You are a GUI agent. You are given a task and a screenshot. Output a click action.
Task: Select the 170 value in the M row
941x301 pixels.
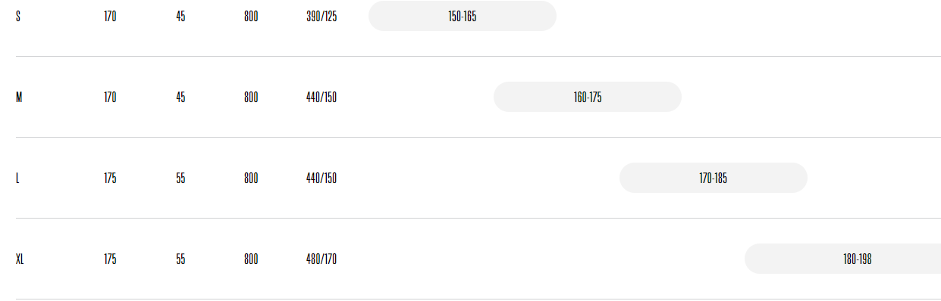click(110, 97)
